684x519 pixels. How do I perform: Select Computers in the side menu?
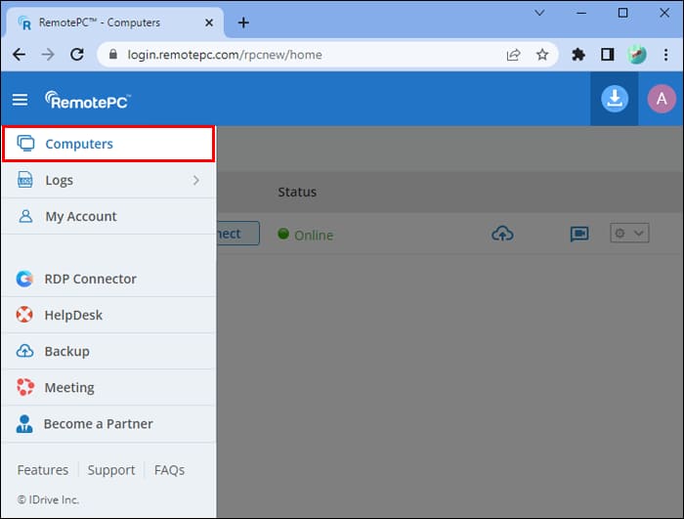coord(108,144)
